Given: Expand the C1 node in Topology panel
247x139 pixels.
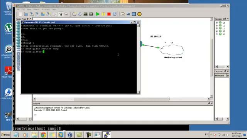Looking at the screenshot, I should pyautogui.click(x=217, y=23).
